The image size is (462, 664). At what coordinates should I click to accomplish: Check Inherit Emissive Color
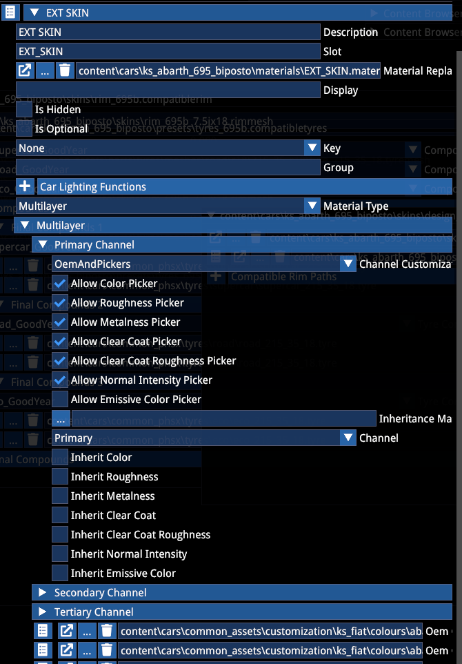[60, 574]
